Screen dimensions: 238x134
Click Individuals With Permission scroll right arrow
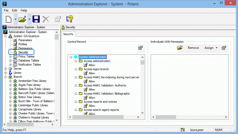tap(226, 117)
